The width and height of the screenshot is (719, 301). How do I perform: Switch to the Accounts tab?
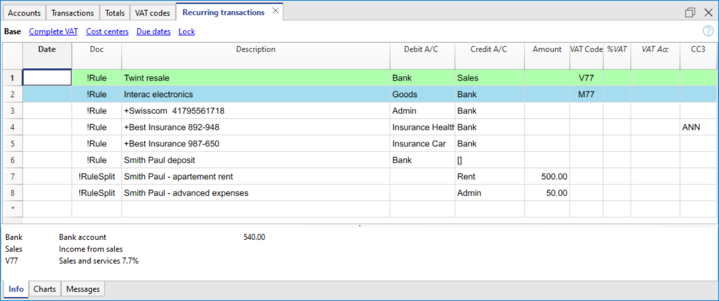[x=24, y=13]
